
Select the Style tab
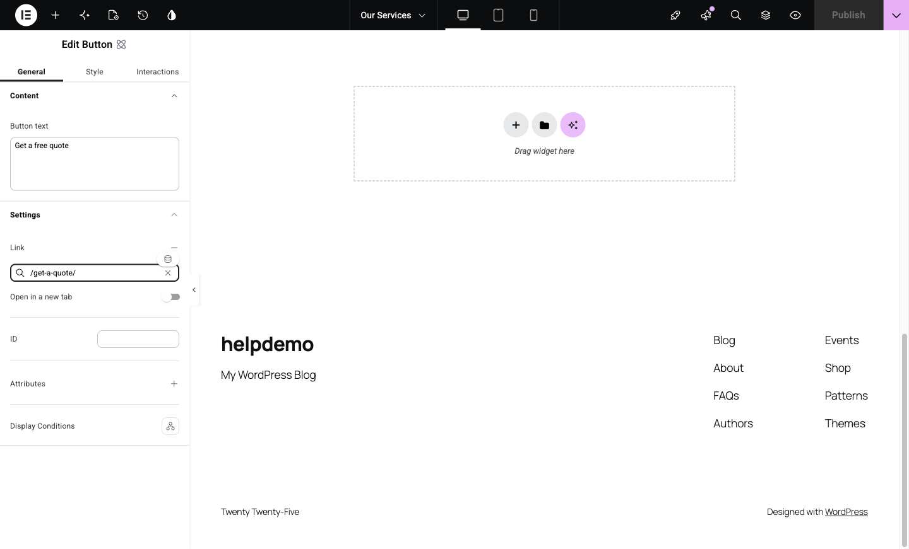(x=95, y=72)
